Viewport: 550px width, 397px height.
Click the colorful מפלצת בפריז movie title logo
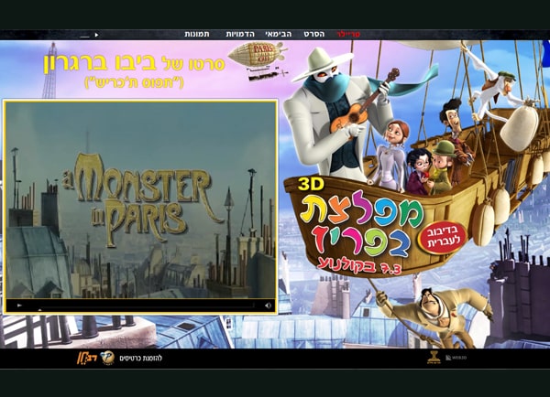coord(363,226)
